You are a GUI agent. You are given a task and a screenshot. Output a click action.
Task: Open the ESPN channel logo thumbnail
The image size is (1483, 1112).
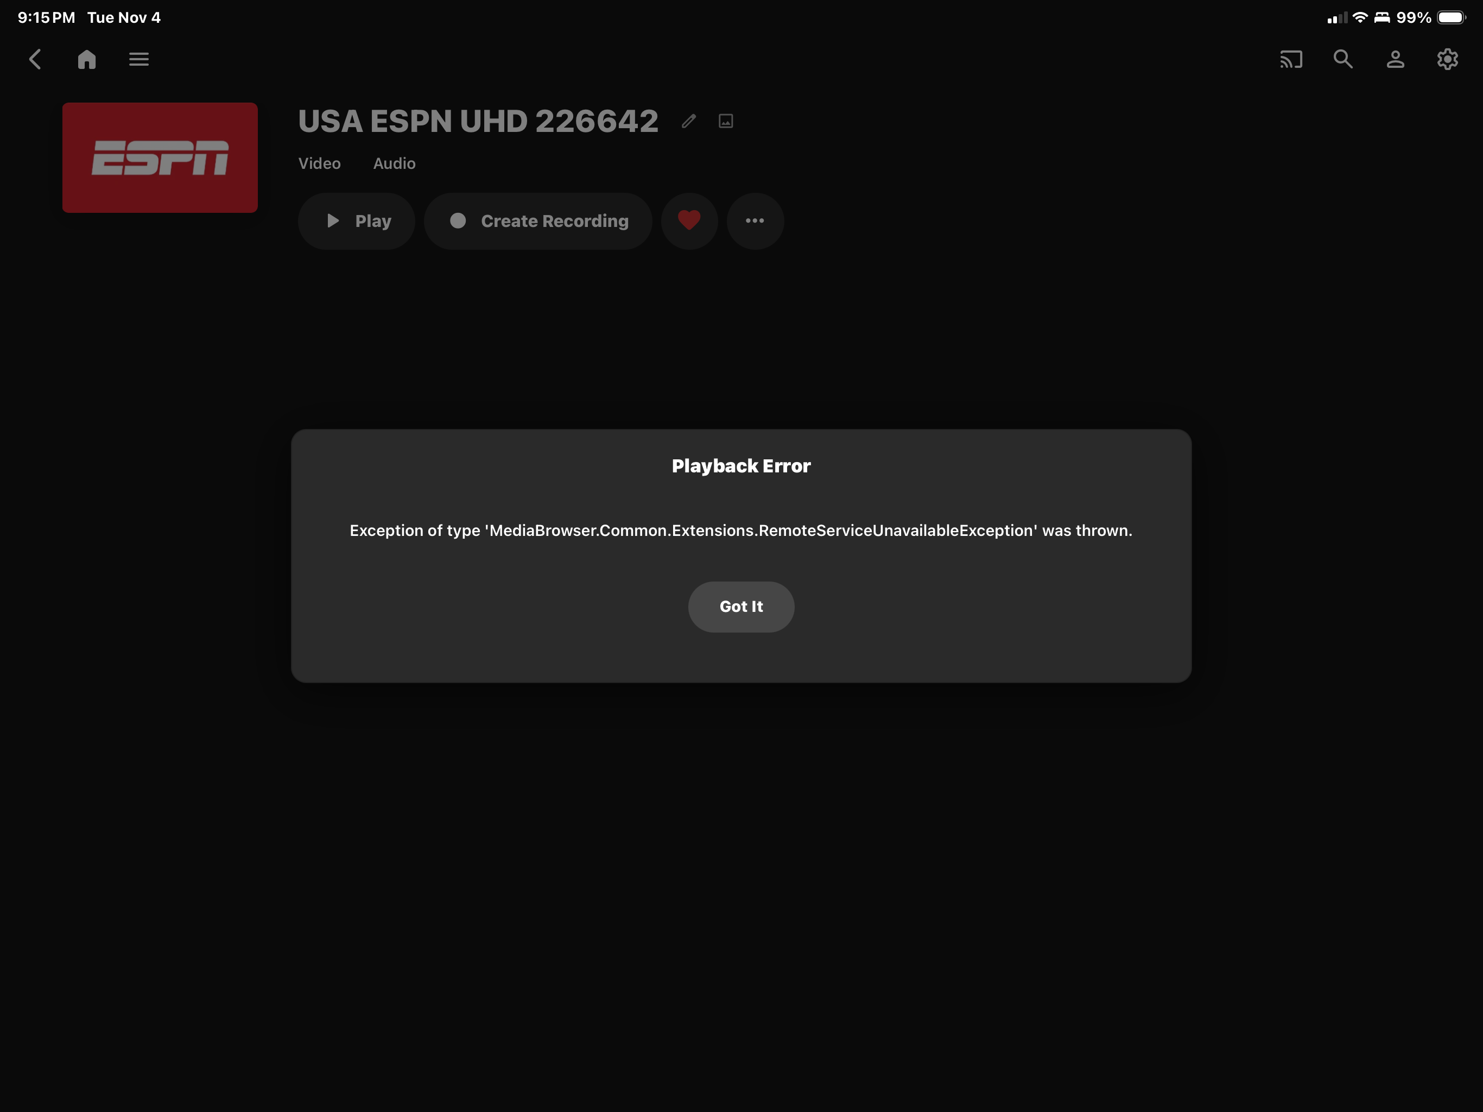pos(160,157)
